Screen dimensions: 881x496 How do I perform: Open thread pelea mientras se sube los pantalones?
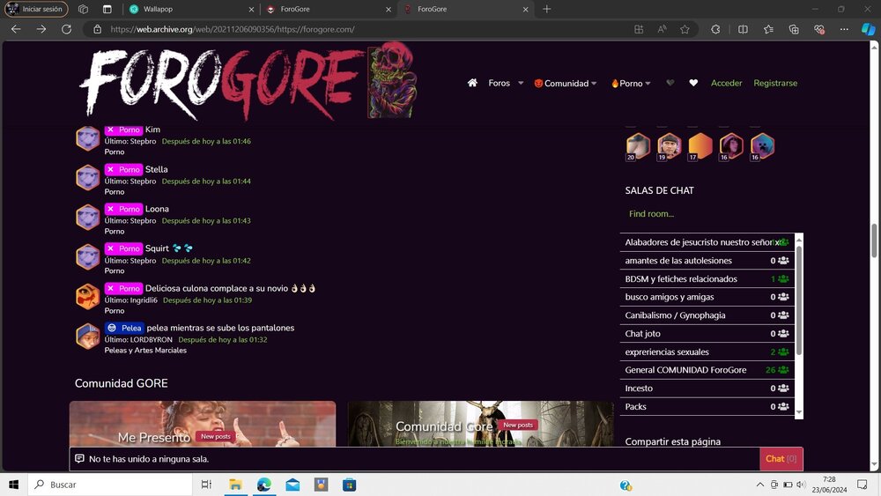[x=220, y=328]
